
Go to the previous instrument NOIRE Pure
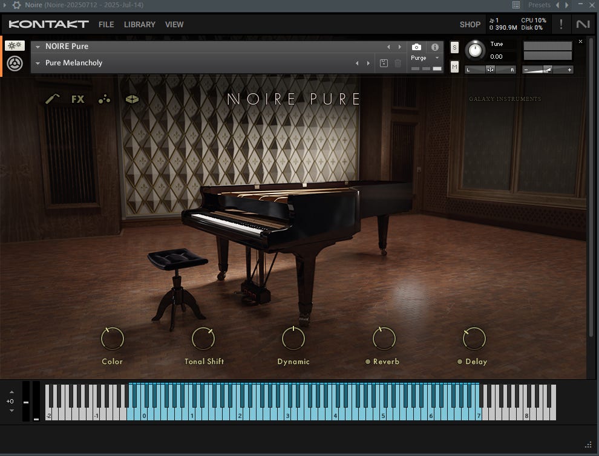coord(388,47)
